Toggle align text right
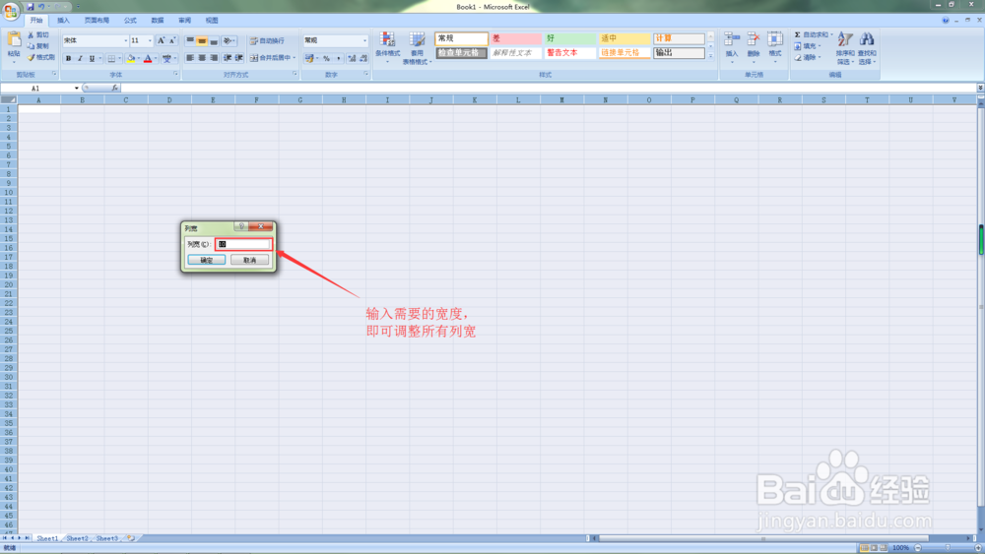 [214, 58]
